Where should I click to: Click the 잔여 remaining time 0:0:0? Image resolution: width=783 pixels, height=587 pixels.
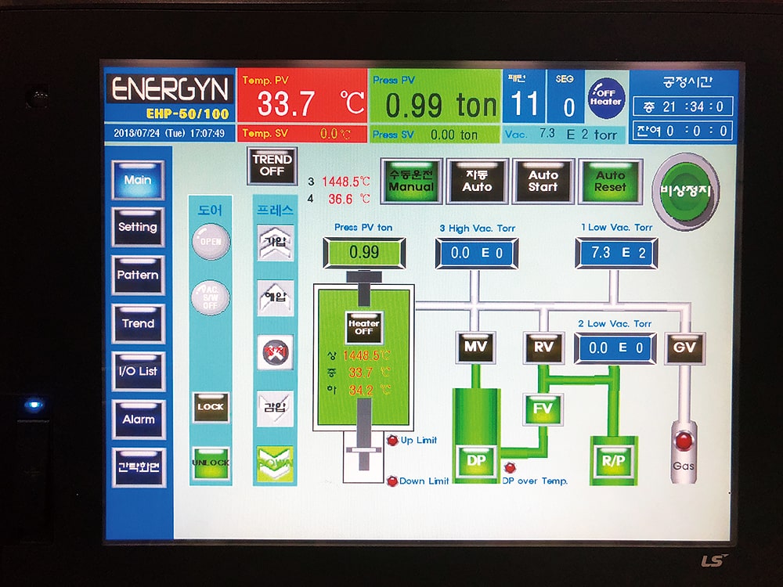pos(684,131)
